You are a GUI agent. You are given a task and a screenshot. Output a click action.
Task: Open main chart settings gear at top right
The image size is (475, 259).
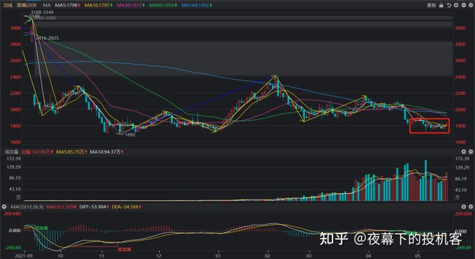tap(471, 5)
